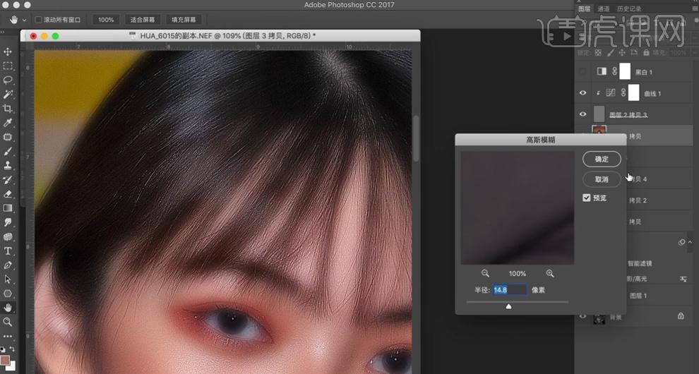Viewport: 699px width, 374px height.
Task: Select the Rectangular Marquee tool
Action: pyautogui.click(x=8, y=66)
